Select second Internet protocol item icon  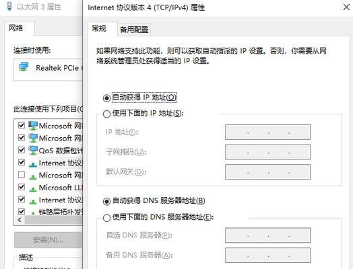click(33, 201)
